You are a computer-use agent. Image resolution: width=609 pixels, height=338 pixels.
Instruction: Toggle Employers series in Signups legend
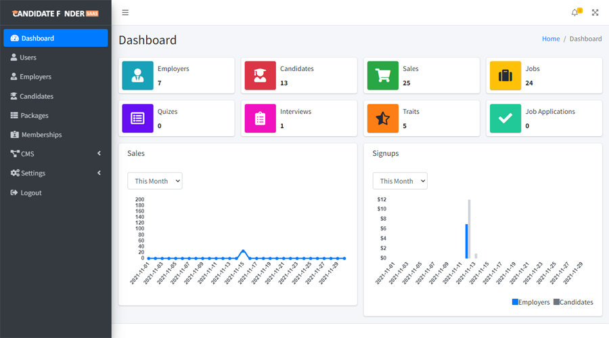[531, 302]
